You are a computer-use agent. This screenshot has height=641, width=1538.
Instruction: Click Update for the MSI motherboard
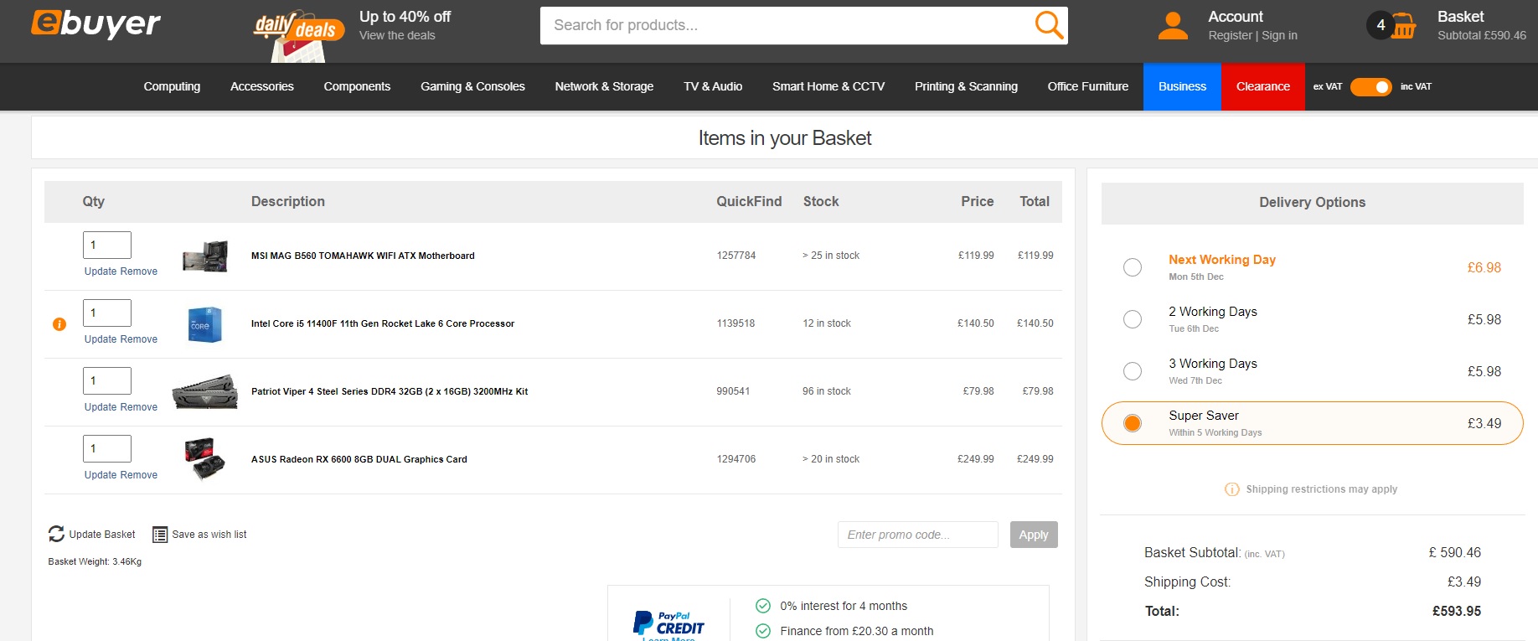[101, 271]
